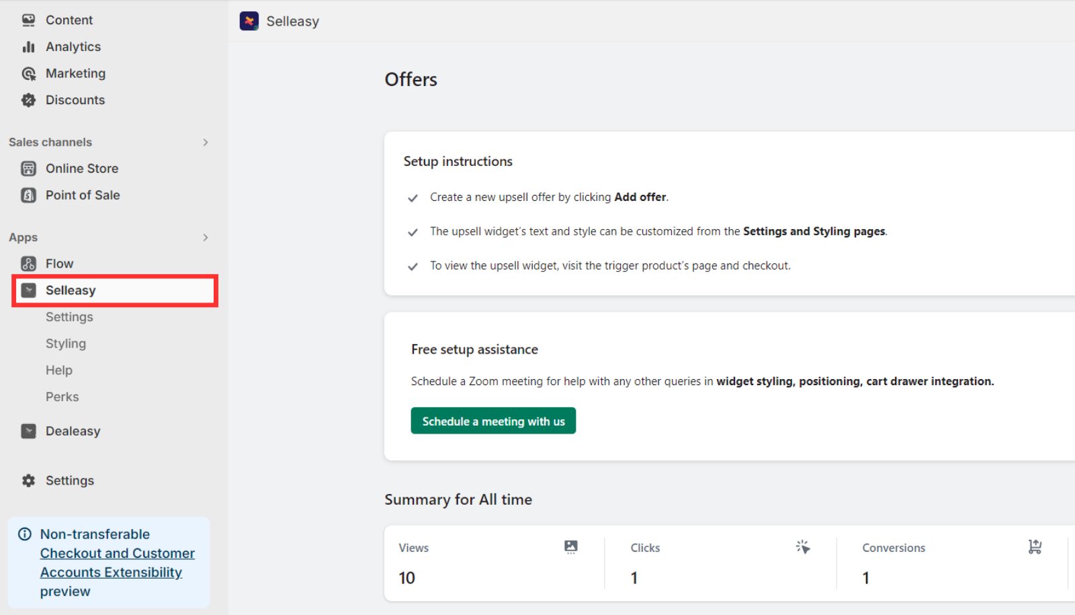Open the Flow app in the sidebar
The height and width of the screenshot is (615, 1075).
59,263
